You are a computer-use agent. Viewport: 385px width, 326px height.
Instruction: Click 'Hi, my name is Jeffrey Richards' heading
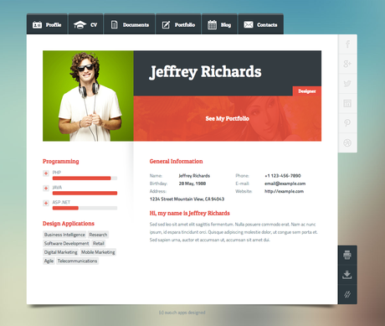tap(189, 213)
